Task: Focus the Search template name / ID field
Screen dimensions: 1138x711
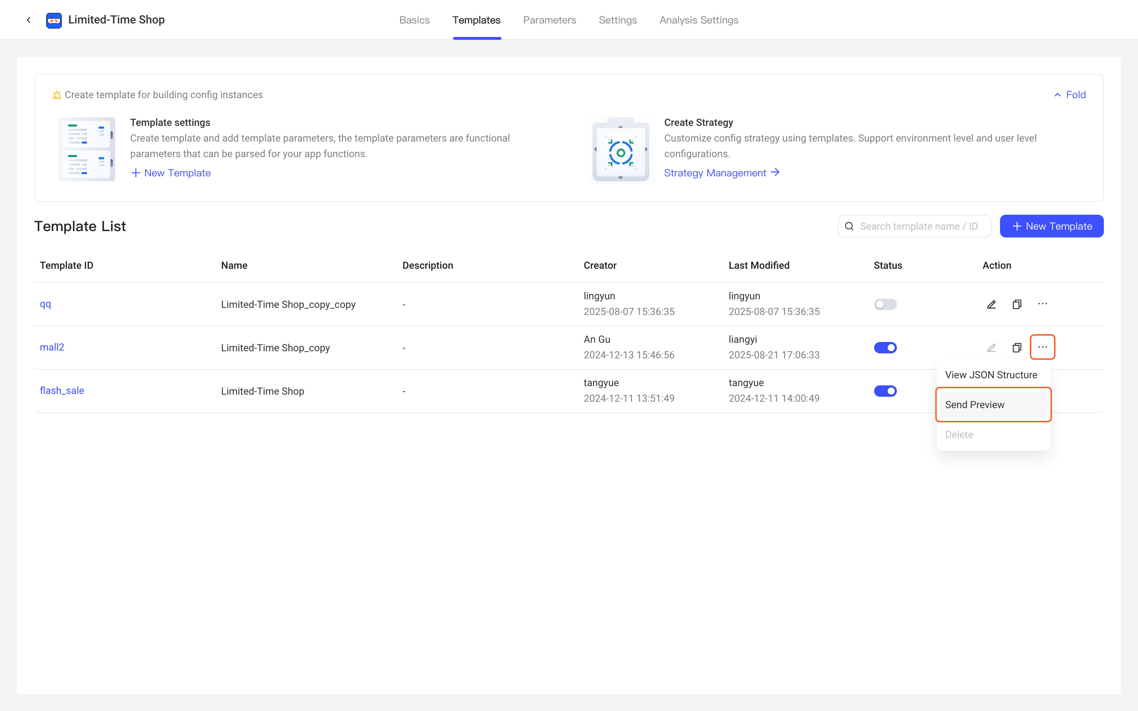Action: [914, 226]
